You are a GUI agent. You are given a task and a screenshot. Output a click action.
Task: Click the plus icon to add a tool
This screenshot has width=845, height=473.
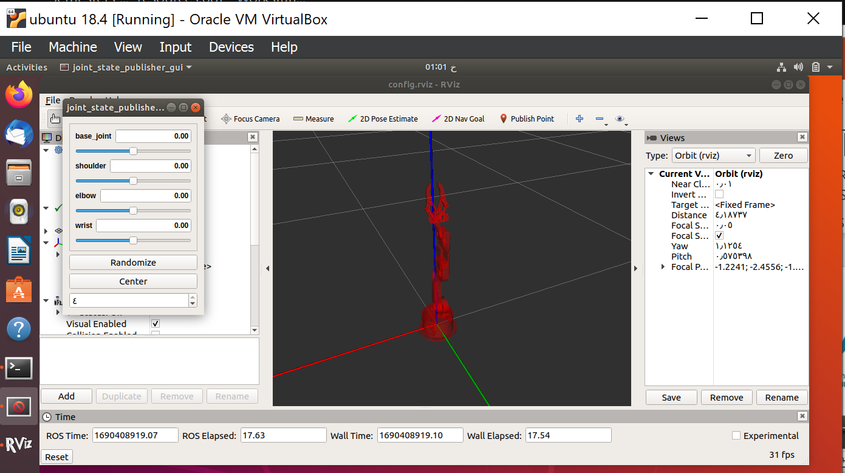(x=579, y=119)
